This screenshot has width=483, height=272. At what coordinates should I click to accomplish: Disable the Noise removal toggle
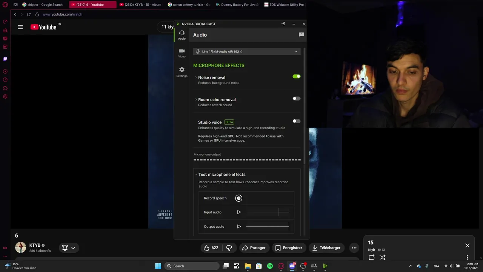click(x=297, y=76)
